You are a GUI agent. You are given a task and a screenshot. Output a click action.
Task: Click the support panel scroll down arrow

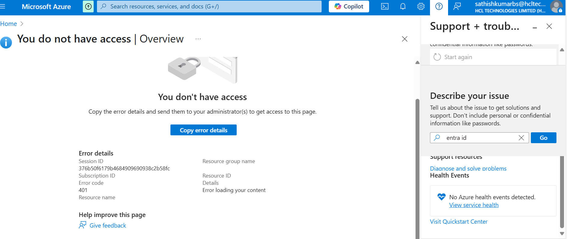(562, 233)
